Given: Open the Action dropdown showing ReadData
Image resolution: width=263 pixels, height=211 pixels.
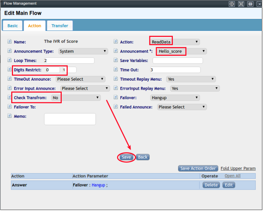Looking at the screenshot, I should pyautogui.click(x=175, y=42).
